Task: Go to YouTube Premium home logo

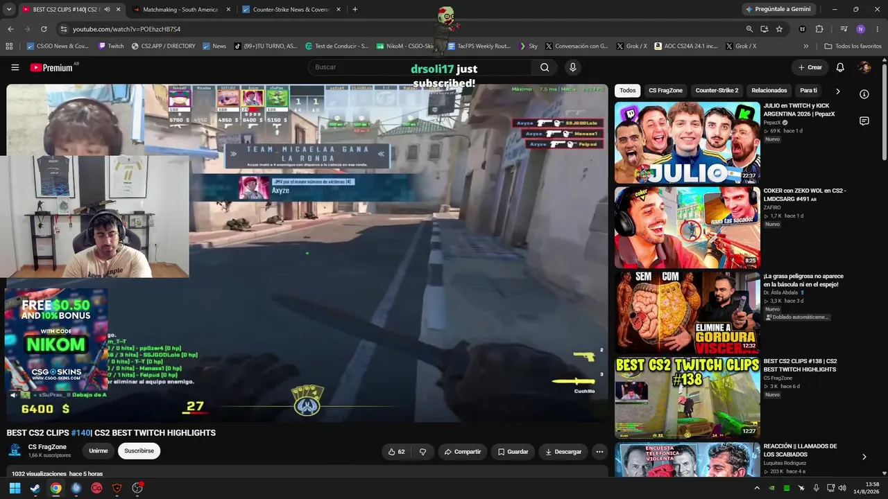Action: (x=51, y=67)
